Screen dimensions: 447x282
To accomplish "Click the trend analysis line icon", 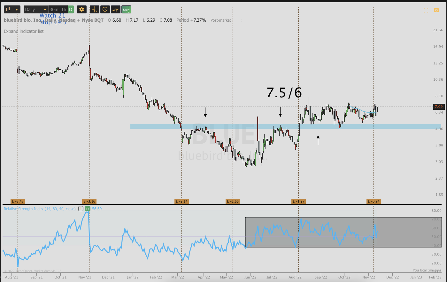I will (x=94, y=10).
